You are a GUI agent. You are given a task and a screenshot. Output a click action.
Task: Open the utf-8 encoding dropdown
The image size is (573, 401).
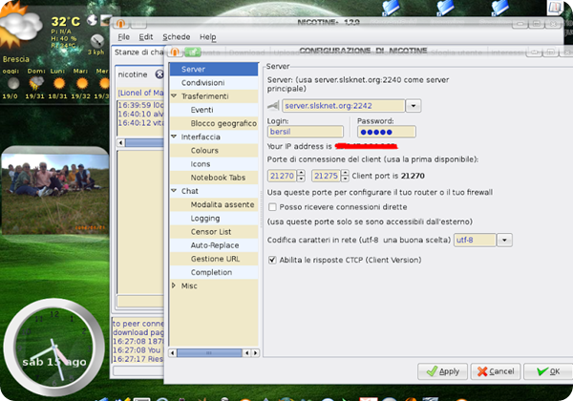coord(504,241)
